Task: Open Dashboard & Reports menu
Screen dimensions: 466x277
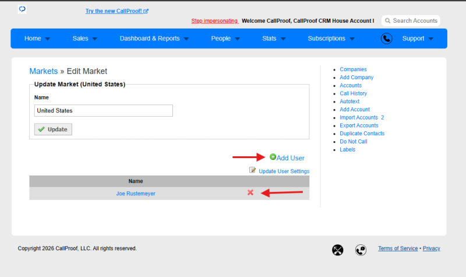Action: (x=150, y=38)
